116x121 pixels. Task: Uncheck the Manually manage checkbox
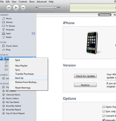tap(104, 120)
